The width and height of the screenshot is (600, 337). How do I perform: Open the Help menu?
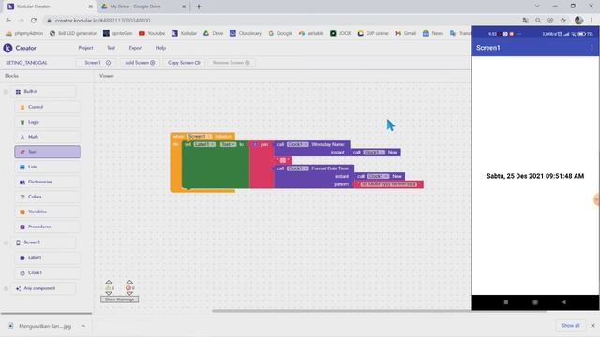coord(160,48)
